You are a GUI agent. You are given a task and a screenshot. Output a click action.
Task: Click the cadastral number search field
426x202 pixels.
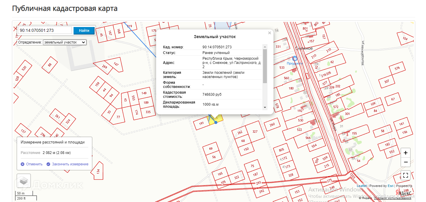pos(45,31)
